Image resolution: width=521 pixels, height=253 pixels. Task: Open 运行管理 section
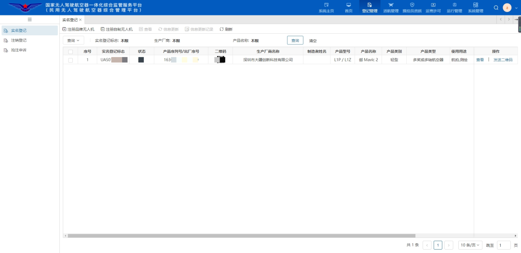tap(454, 8)
